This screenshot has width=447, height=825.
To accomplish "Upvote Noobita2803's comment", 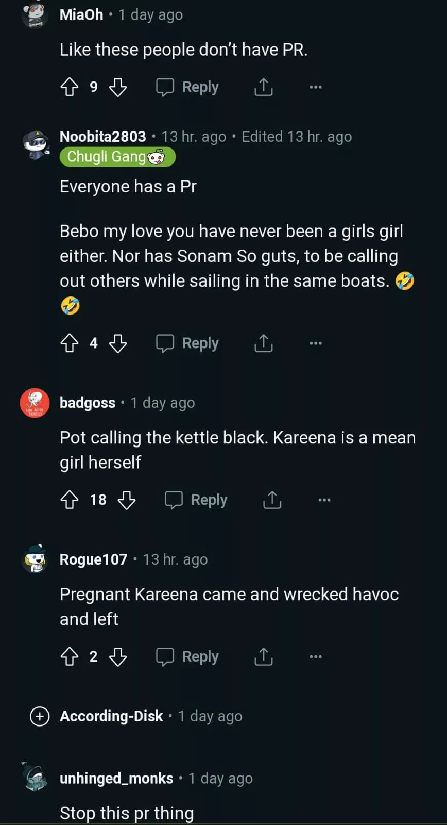I will click(70, 343).
